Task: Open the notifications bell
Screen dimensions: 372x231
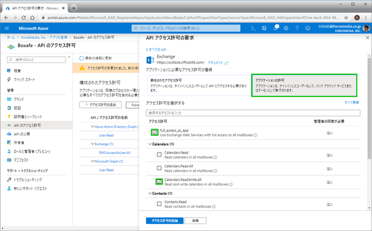Action: [x=275, y=28]
